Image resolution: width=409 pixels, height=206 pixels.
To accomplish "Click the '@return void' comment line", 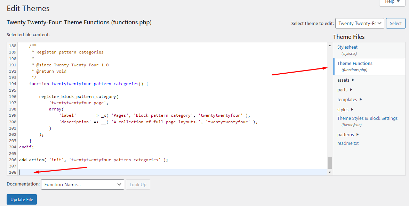I will point(49,71).
